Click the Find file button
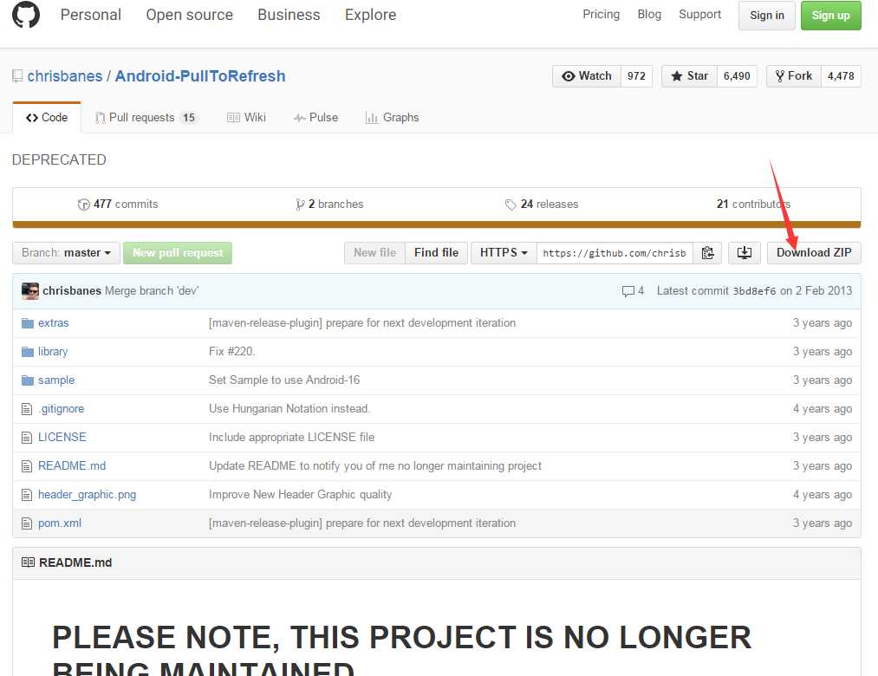Viewport: 878px width, 676px height. coord(436,253)
